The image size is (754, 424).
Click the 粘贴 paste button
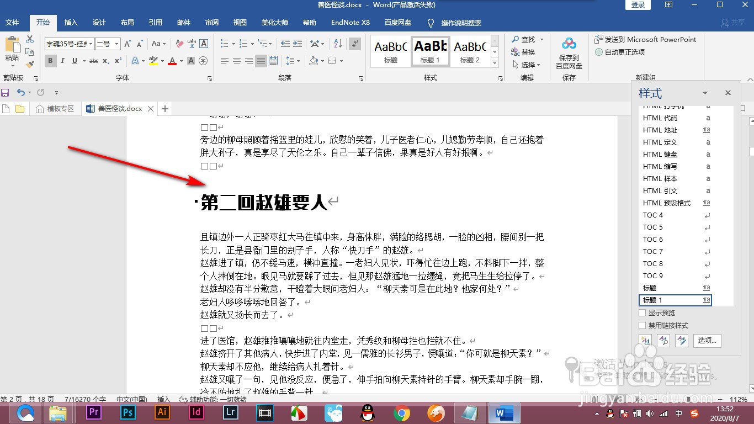(x=12, y=50)
